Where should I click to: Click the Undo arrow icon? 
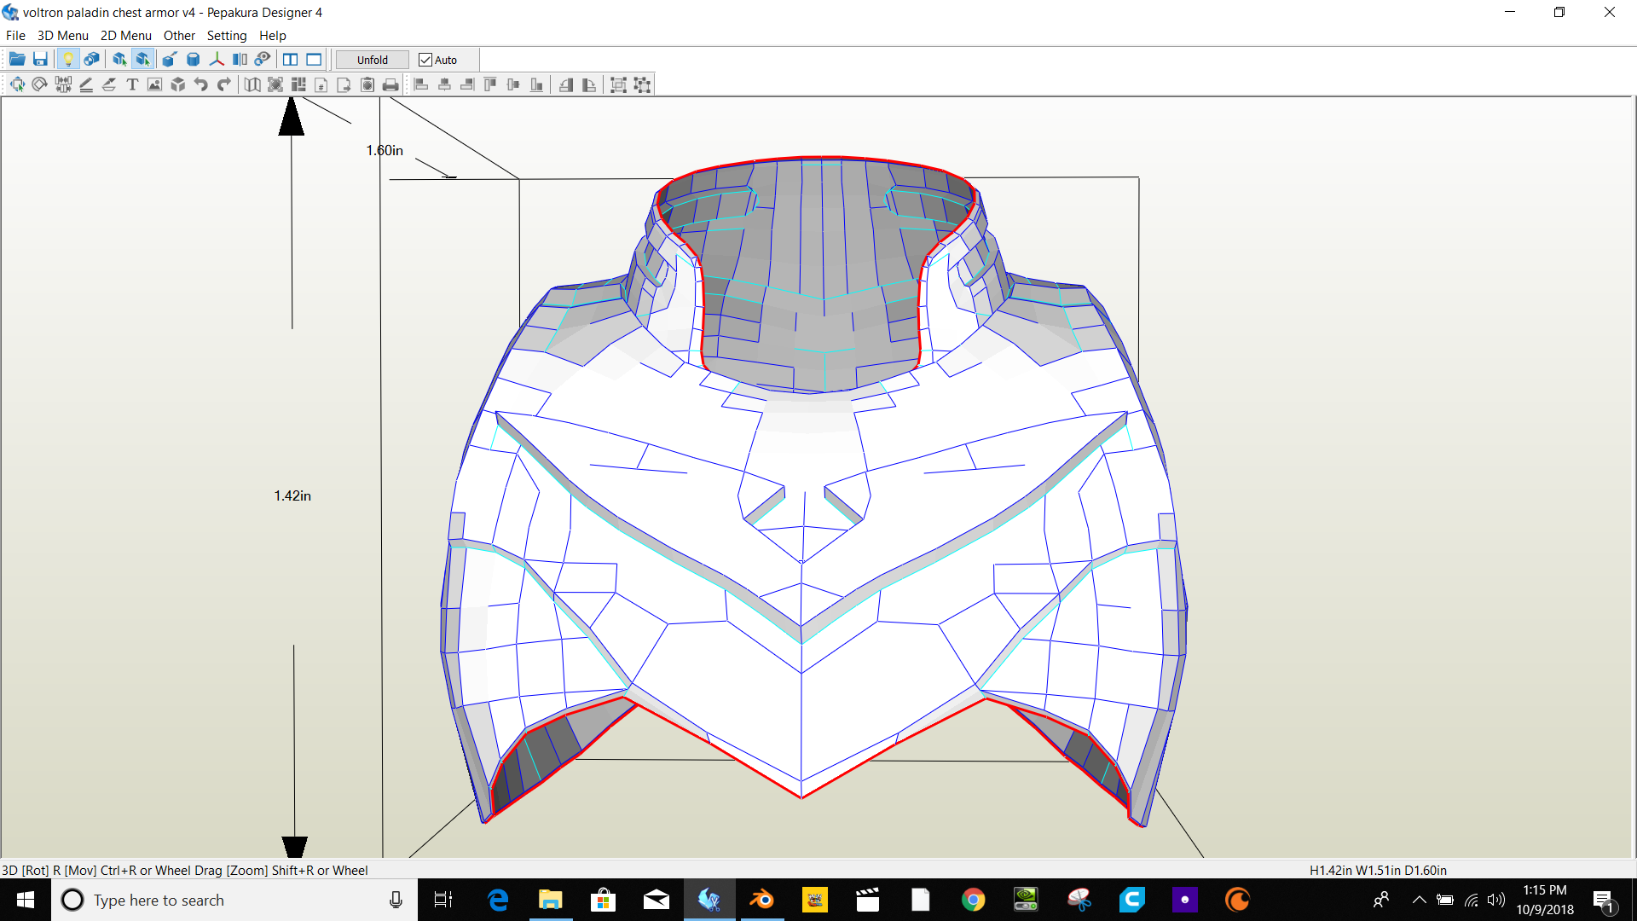201,84
